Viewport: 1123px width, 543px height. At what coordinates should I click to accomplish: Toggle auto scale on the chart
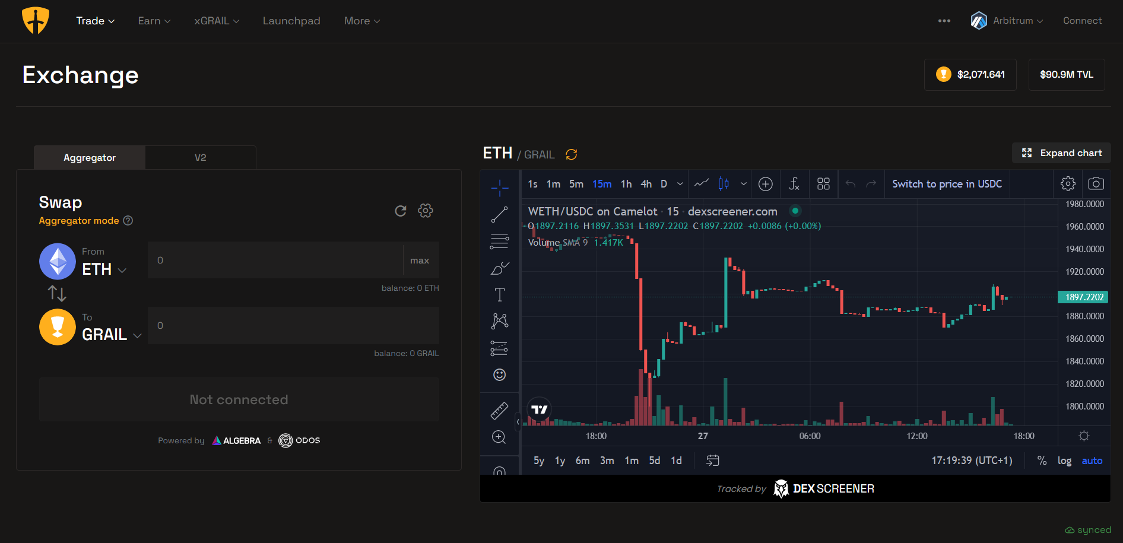tap(1092, 461)
